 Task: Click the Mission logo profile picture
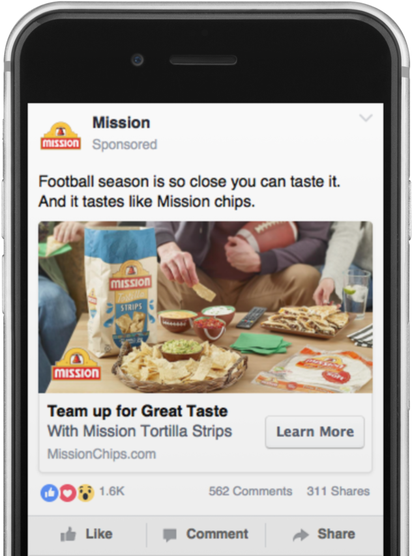[61, 136]
